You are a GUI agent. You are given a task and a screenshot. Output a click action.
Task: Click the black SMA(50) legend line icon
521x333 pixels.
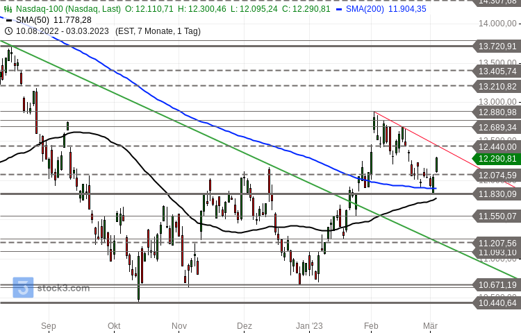tap(8, 20)
